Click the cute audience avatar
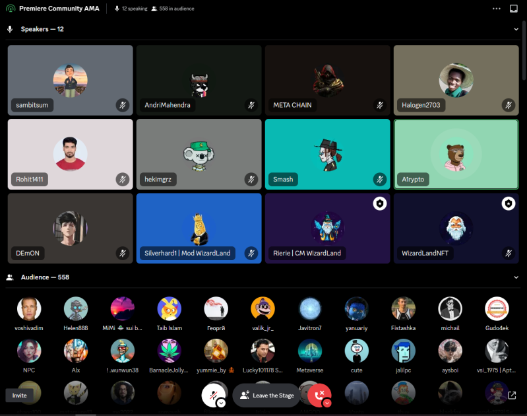Screen dimensions: 527x416 pos(357,351)
